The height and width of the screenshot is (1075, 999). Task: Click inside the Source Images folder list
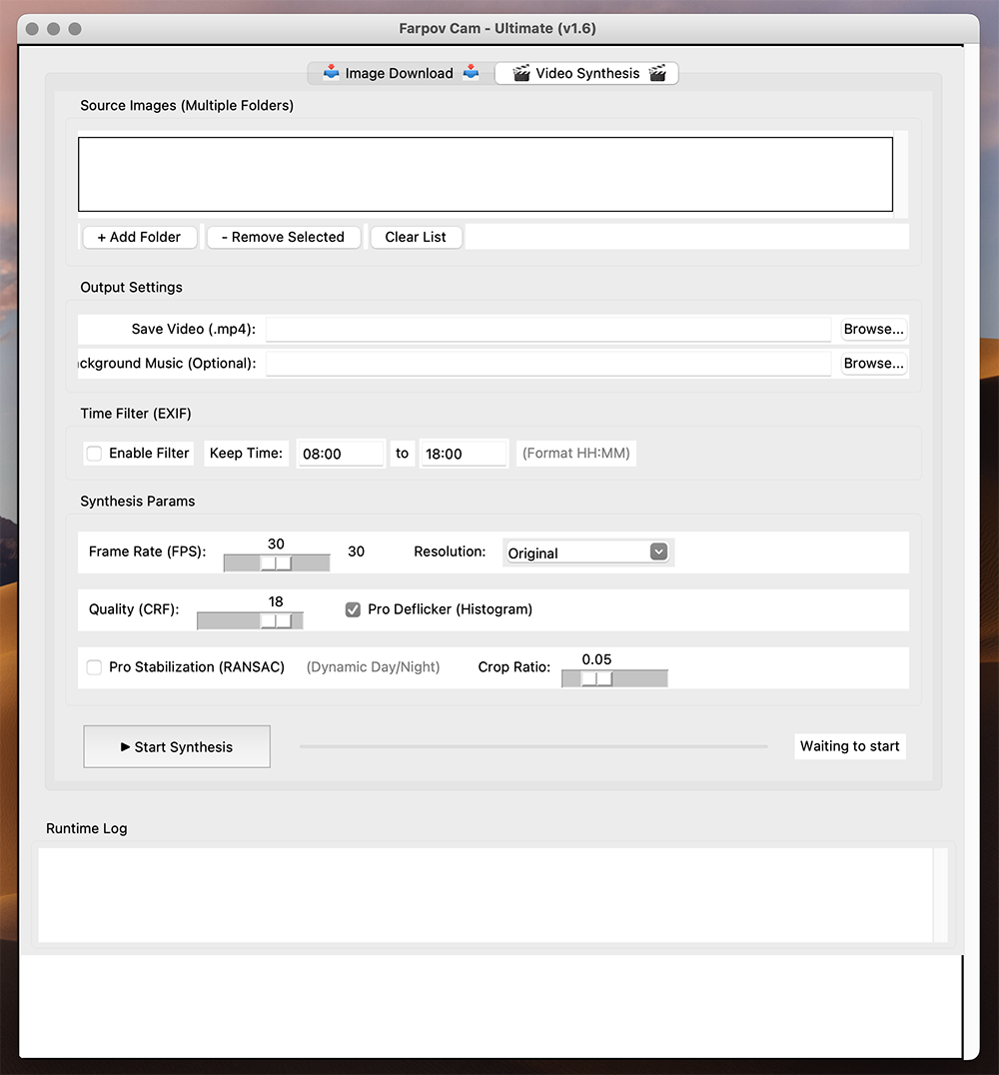485,175
